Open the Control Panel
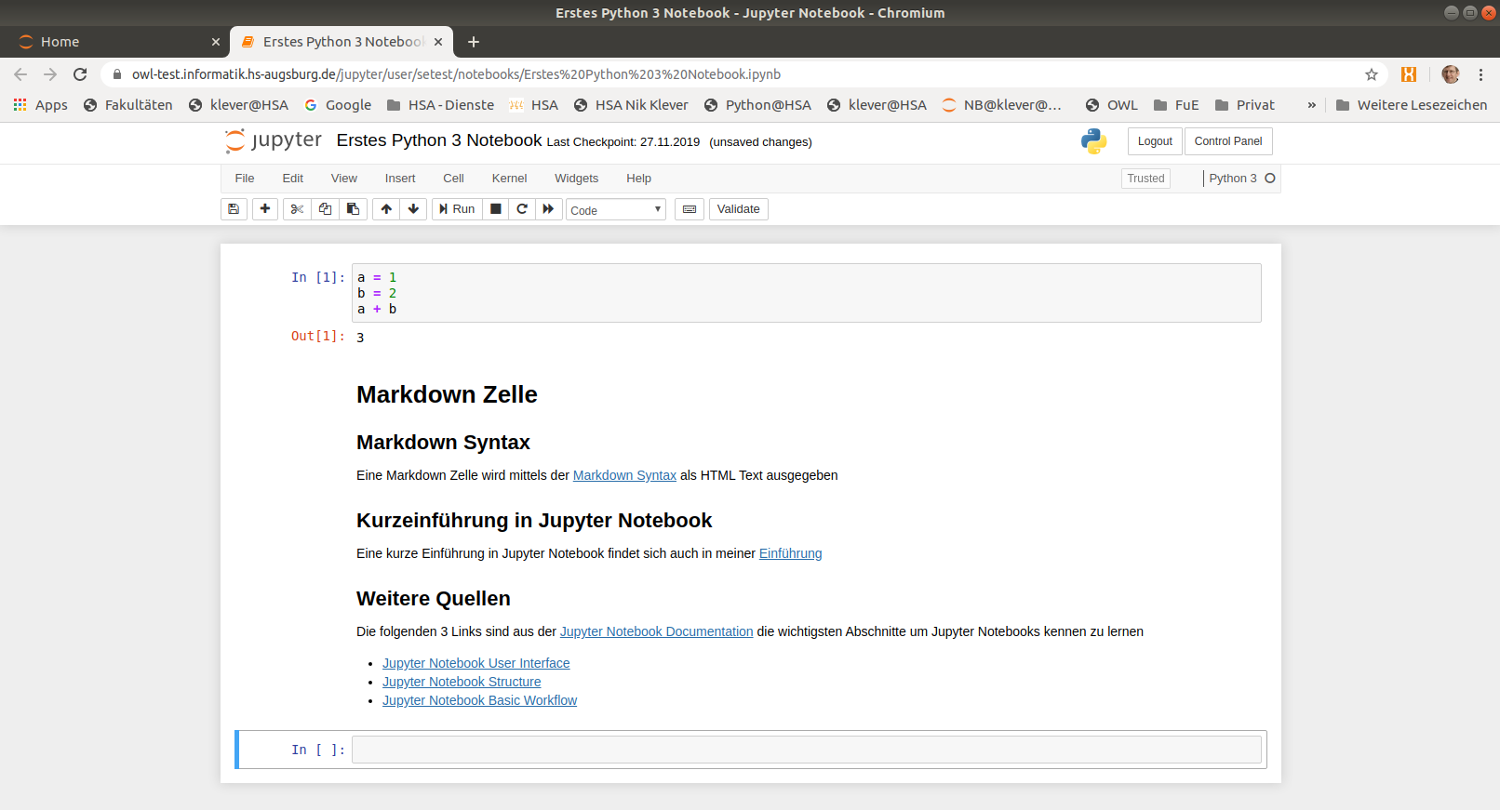 tap(1228, 141)
